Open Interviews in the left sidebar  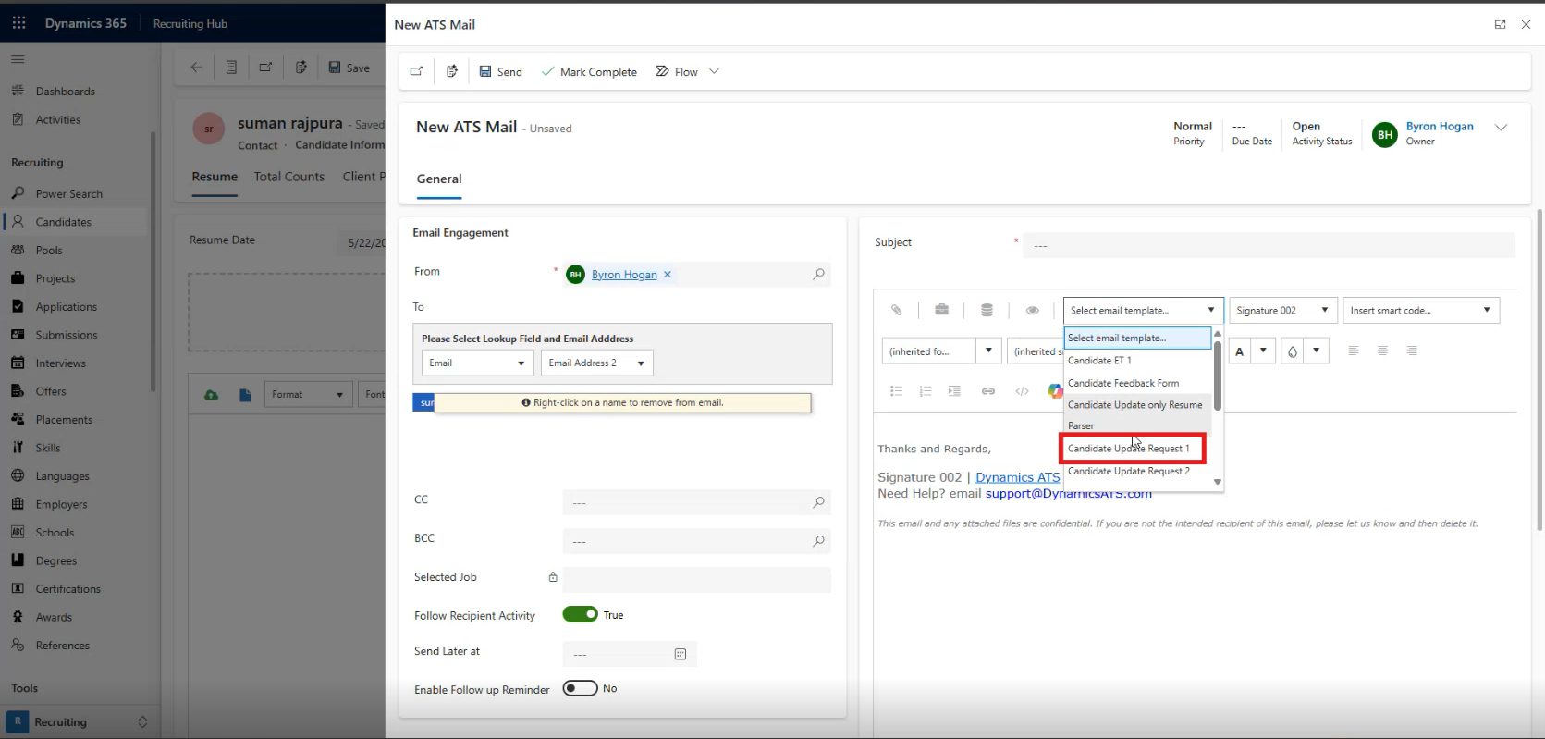pos(61,363)
